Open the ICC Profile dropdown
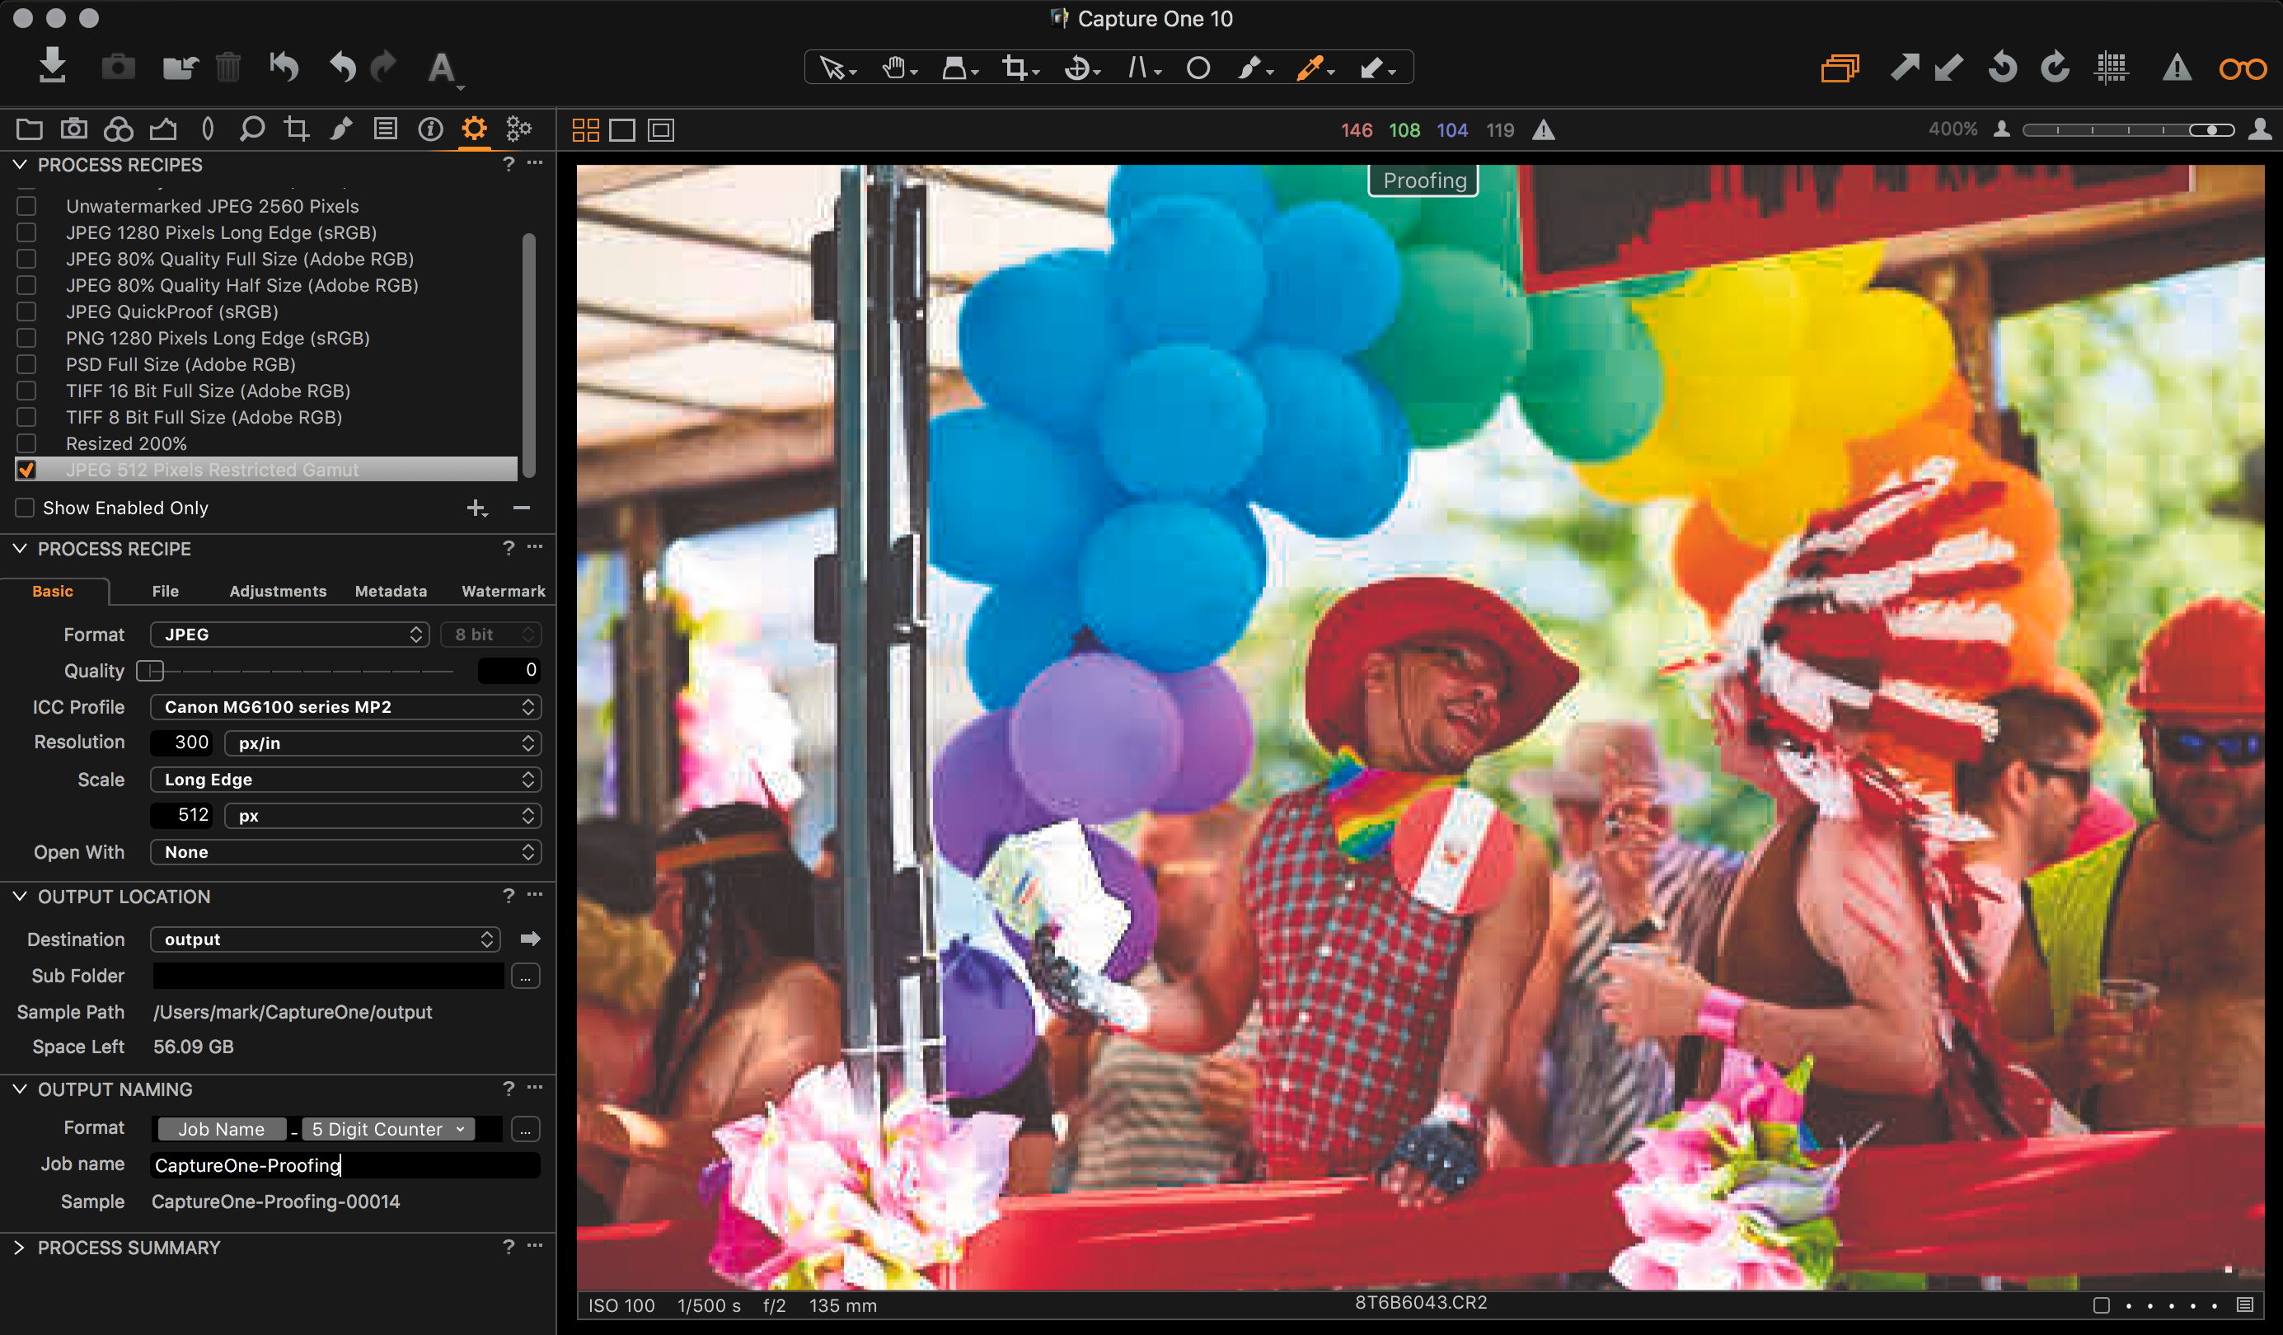2283x1335 pixels. pyautogui.click(x=345, y=707)
